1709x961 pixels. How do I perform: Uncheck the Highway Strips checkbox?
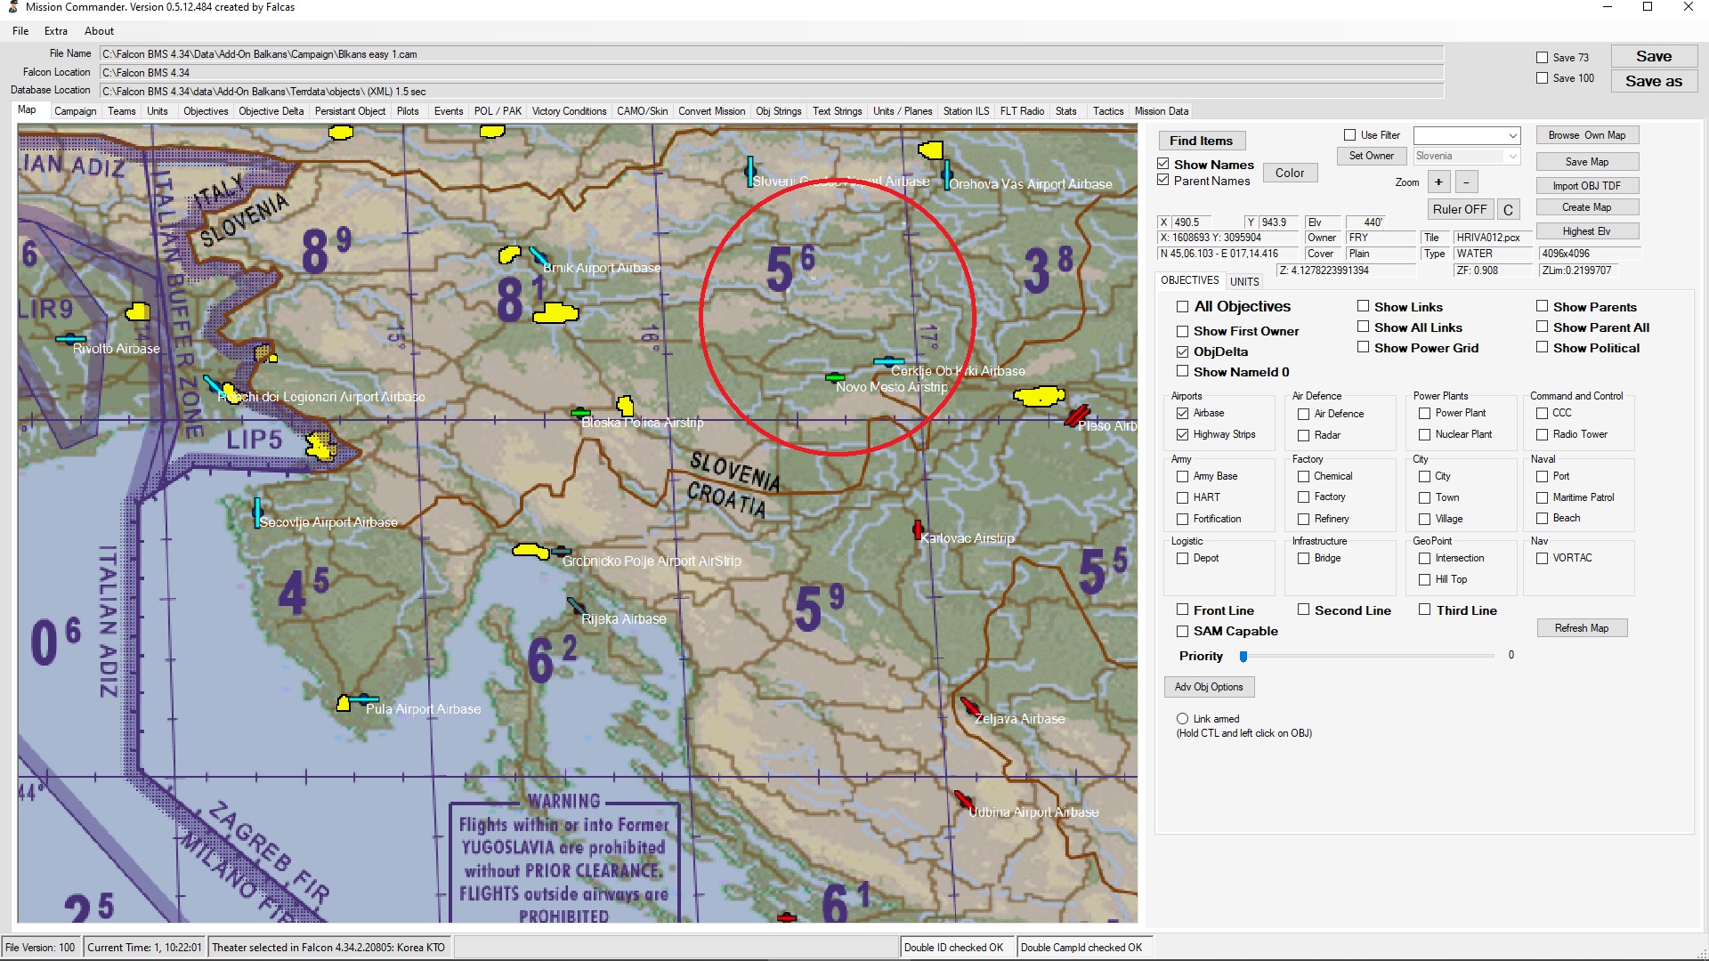coord(1182,435)
